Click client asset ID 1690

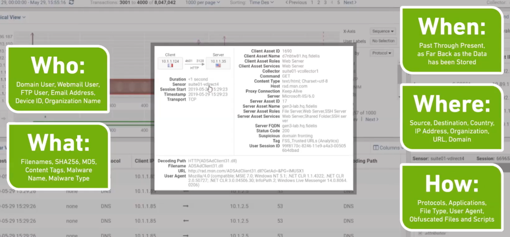click(x=287, y=51)
